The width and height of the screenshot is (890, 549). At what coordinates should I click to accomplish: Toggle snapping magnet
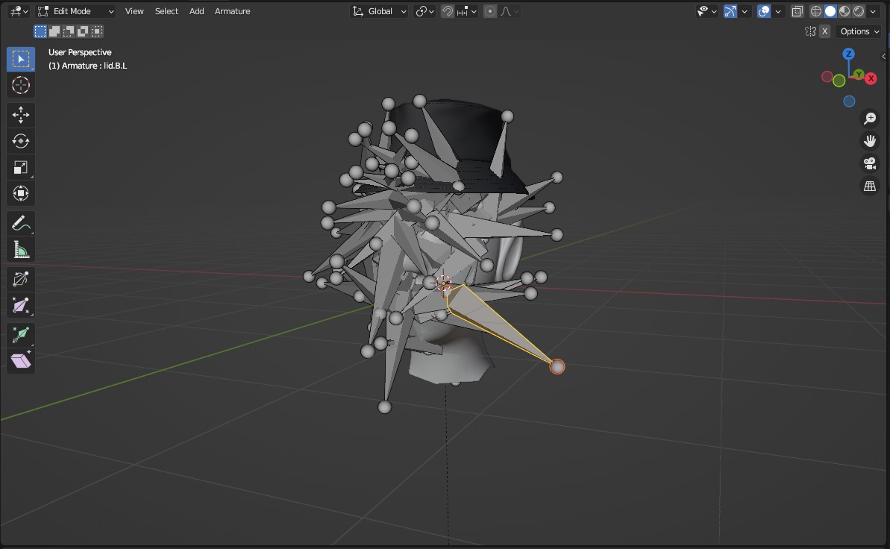coord(448,11)
